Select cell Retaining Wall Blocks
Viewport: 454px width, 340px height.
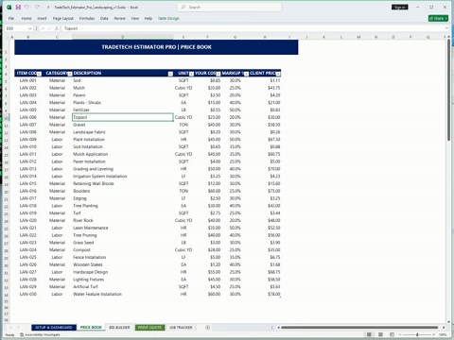123,183
